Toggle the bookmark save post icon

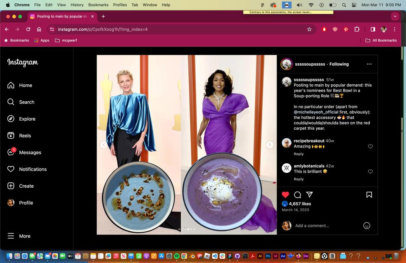point(369,195)
